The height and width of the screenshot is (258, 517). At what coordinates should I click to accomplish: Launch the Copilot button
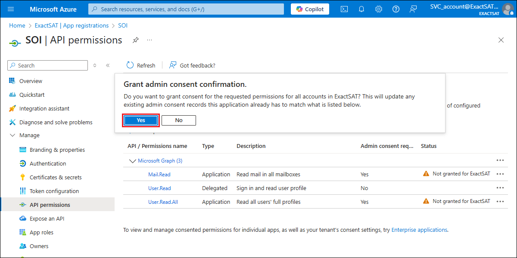click(x=310, y=9)
